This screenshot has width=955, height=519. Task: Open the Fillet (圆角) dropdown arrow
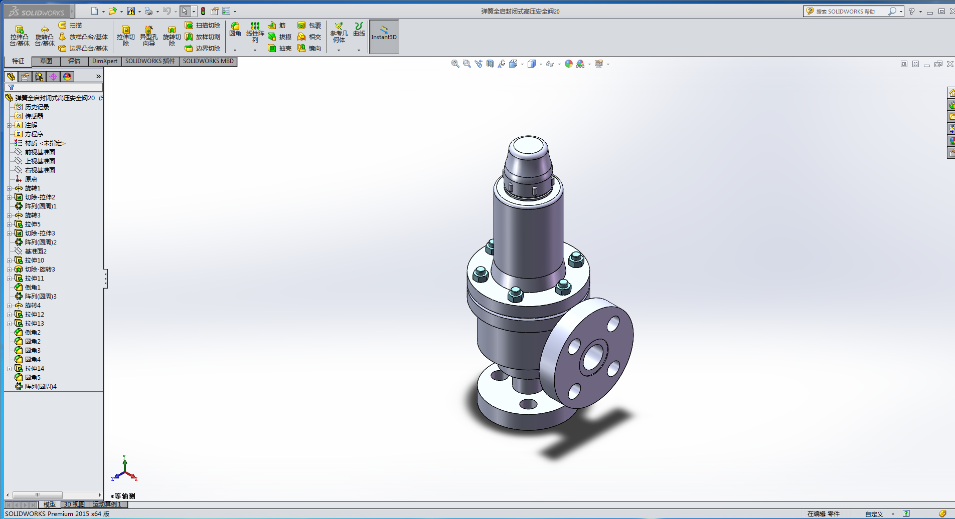(x=235, y=50)
